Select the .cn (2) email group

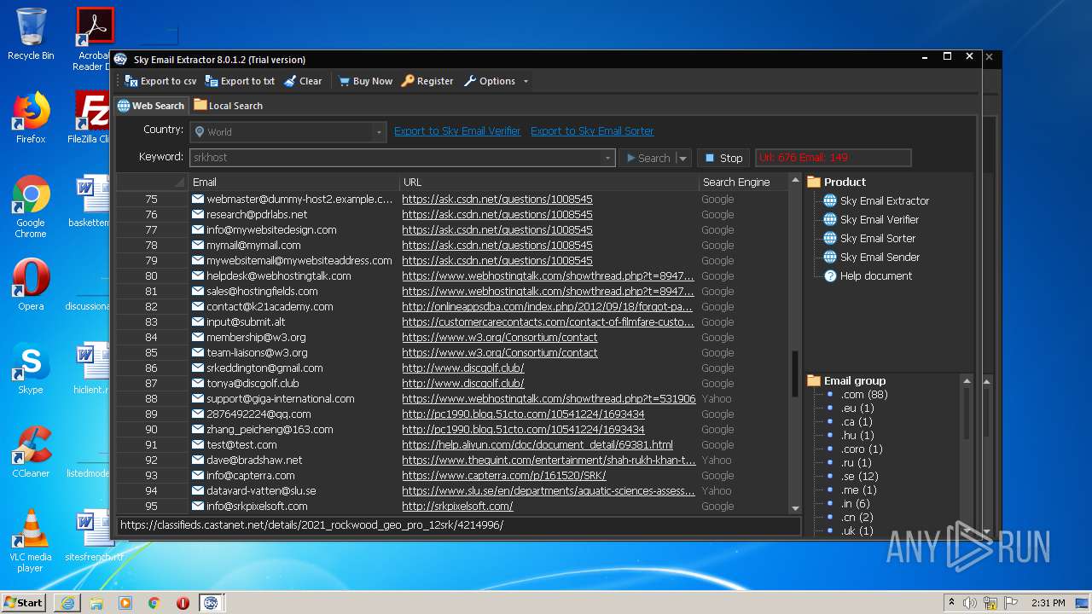(857, 517)
